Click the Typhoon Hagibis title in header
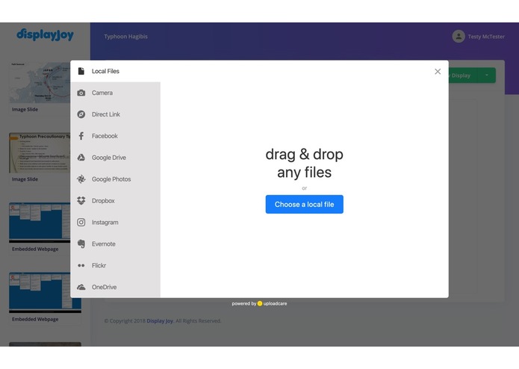519x369 pixels. click(x=125, y=37)
